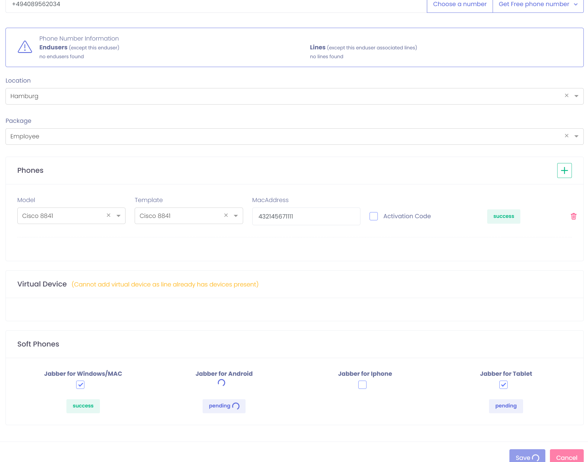Click the green plus add phone icon

pyautogui.click(x=564, y=170)
